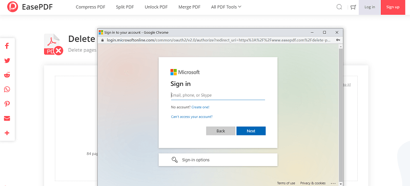
Task: Show more share options plus icon
Action: click(x=7, y=133)
